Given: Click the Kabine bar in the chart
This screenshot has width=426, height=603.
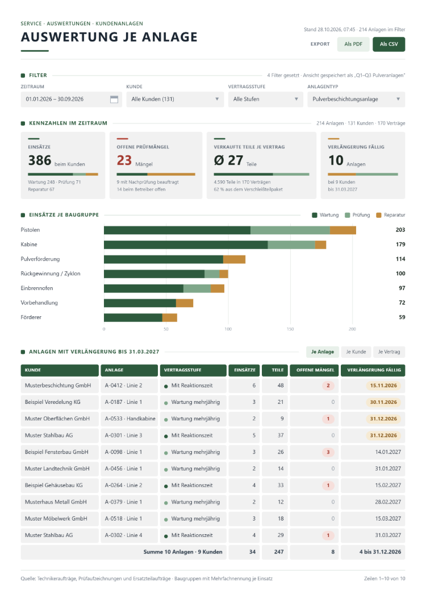Looking at the screenshot, I should pyautogui.click(x=215, y=245).
